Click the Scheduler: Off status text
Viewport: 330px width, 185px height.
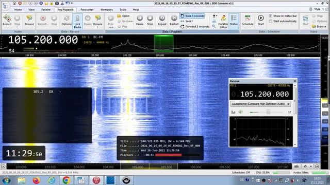[x=241, y=173]
